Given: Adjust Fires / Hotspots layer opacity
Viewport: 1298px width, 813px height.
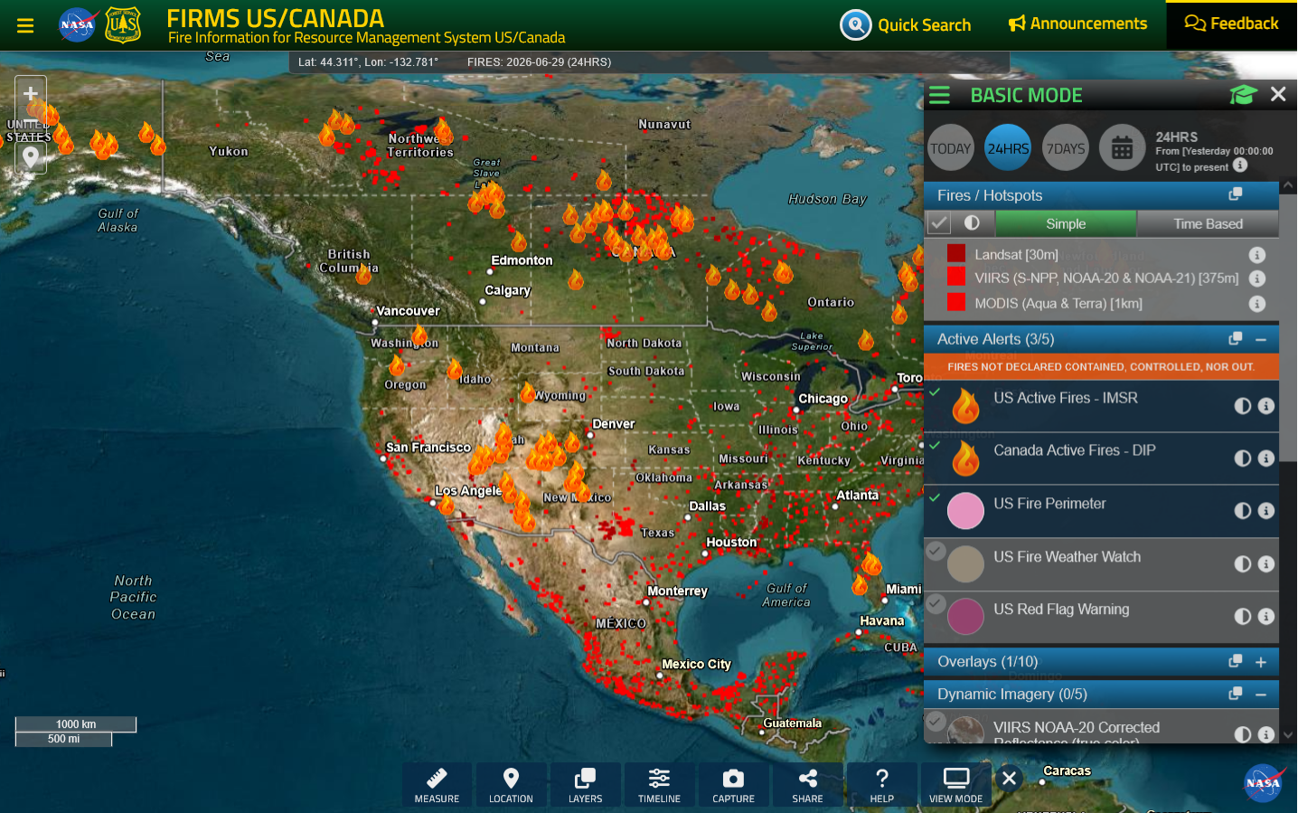Looking at the screenshot, I should (x=972, y=222).
